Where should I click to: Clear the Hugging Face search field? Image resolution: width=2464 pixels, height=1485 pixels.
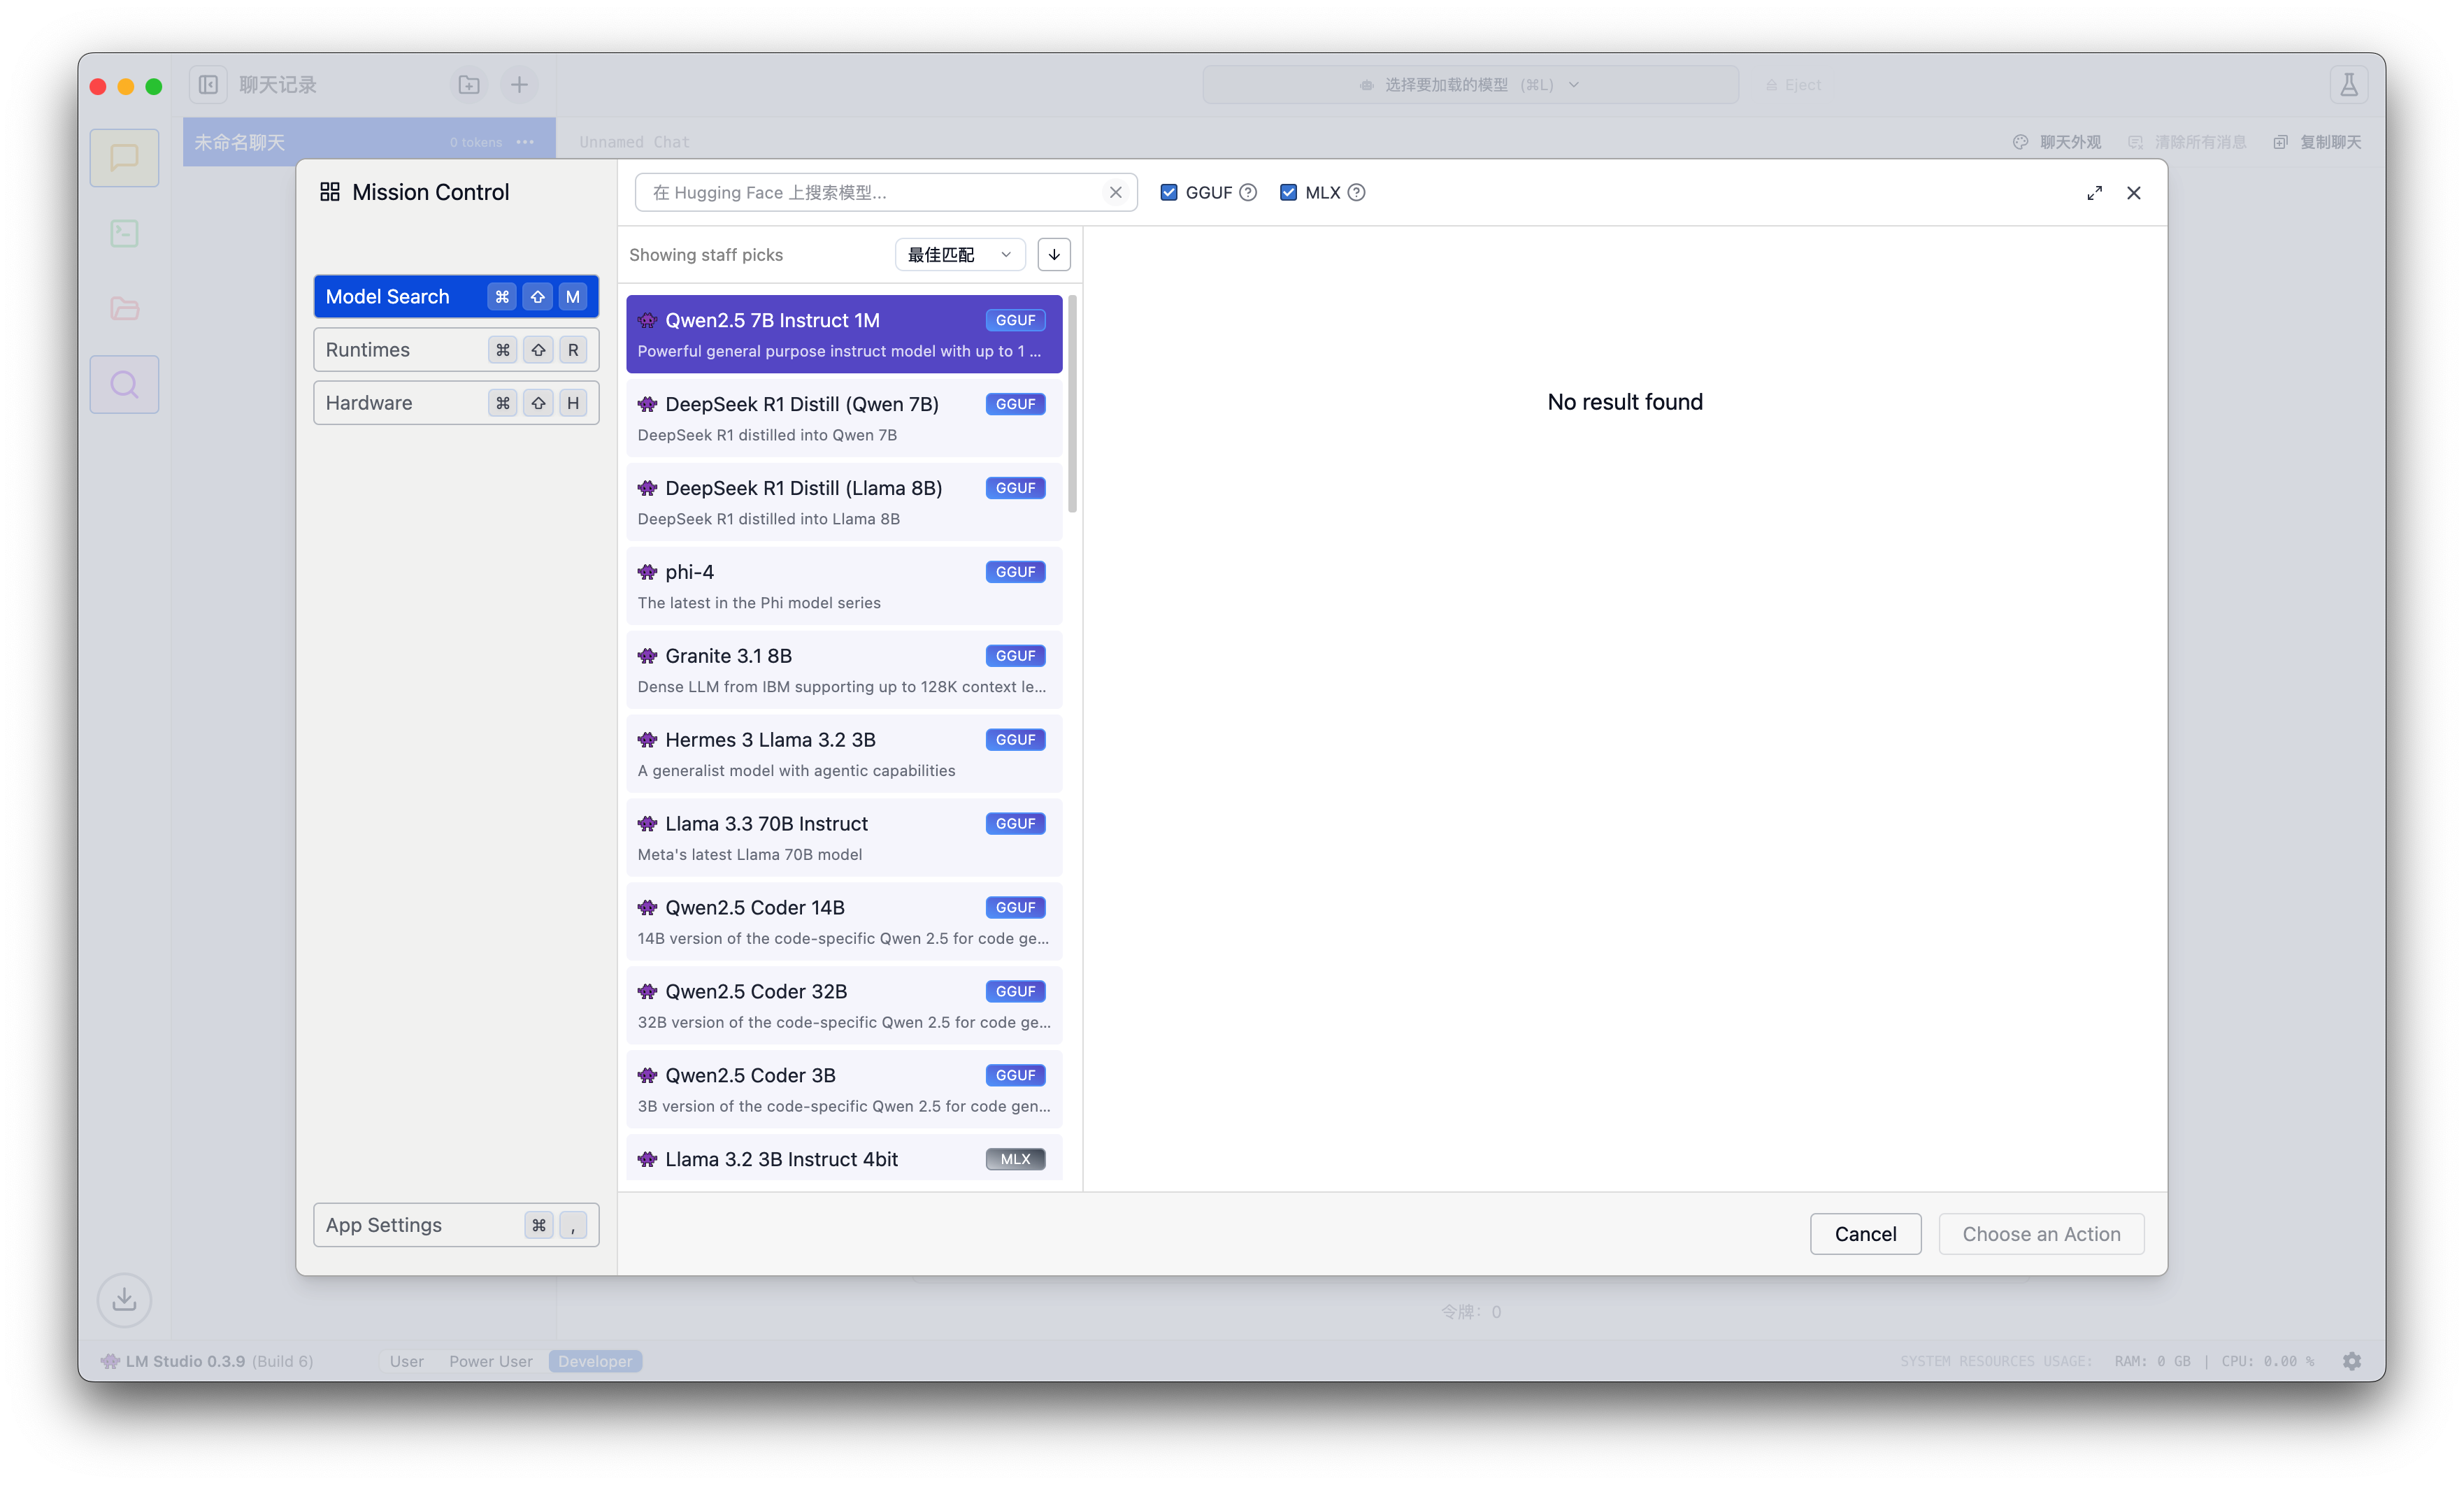(1115, 193)
